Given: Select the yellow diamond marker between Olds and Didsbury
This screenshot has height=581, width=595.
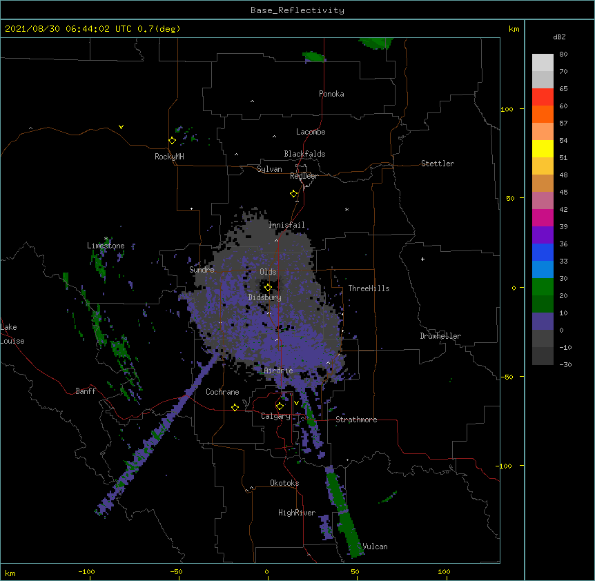Looking at the screenshot, I should click(x=268, y=288).
